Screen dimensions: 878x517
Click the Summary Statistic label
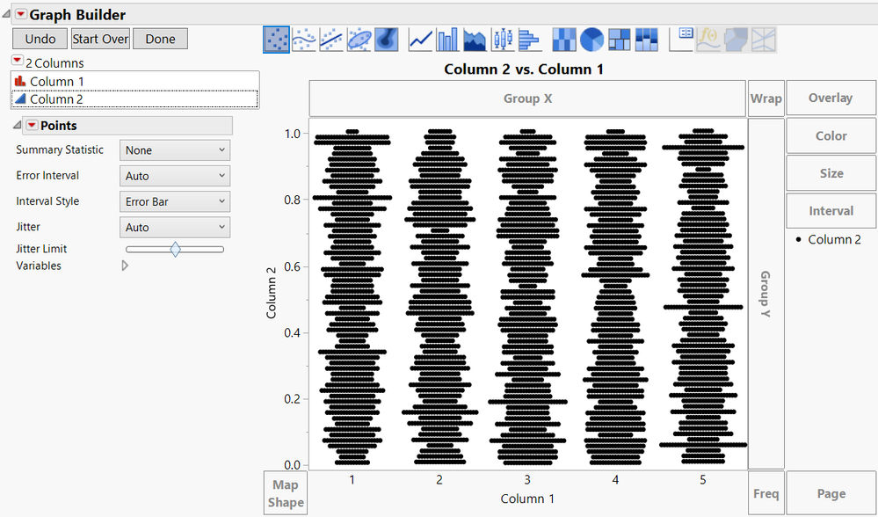[60, 149]
